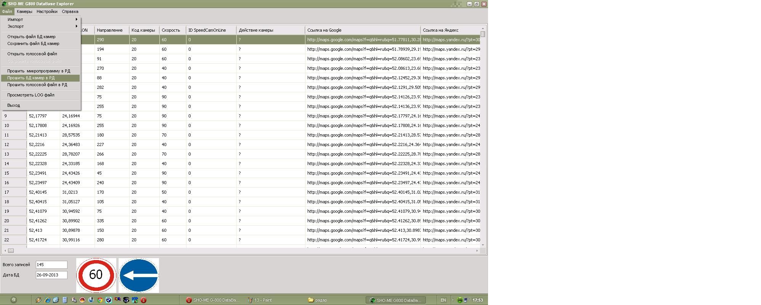
Task: Click the pie-chart clock quick launch icon
Action: click(x=91, y=300)
